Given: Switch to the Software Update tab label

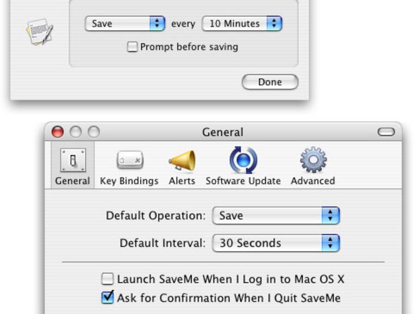Looking at the screenshot, I should click(x=243, y=181).
